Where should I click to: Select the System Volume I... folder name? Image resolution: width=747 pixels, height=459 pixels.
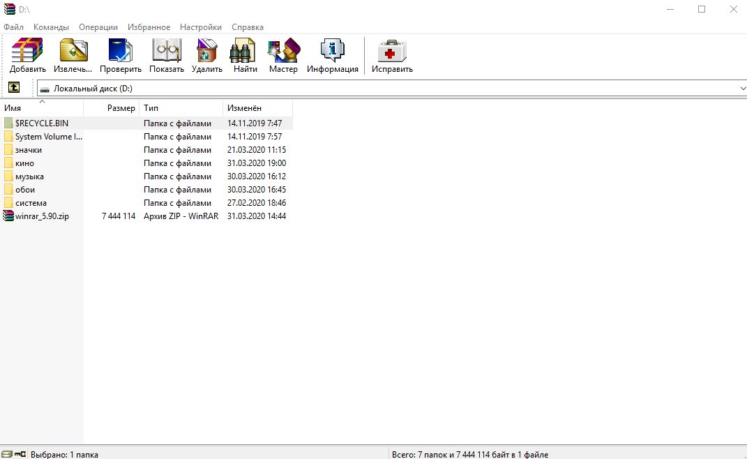tap(49, 136)
